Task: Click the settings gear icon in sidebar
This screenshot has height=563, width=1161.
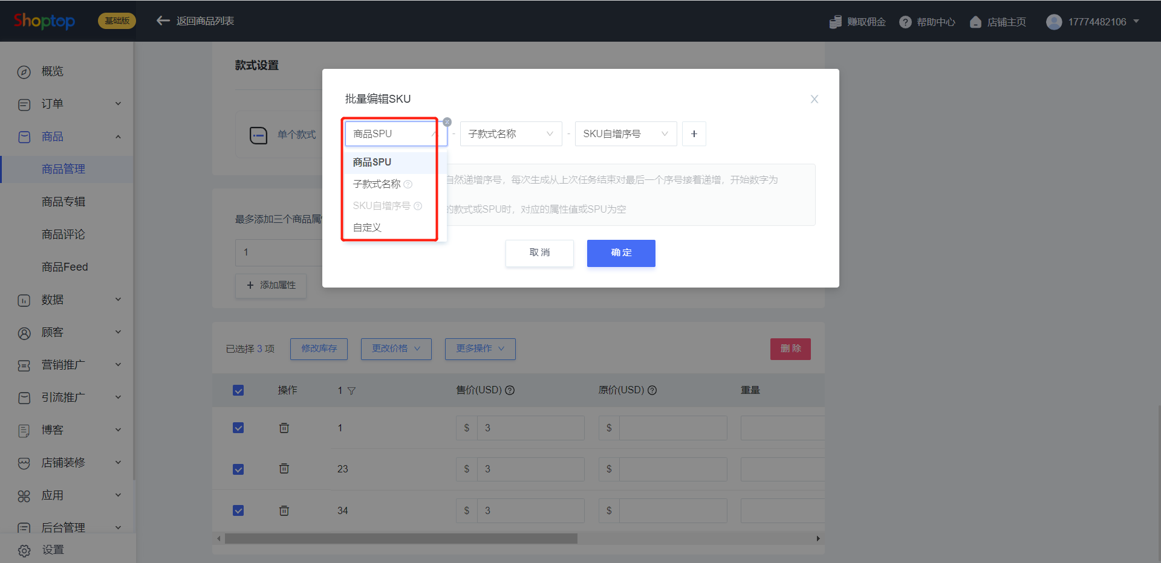Action: click(x=24, y=550)
